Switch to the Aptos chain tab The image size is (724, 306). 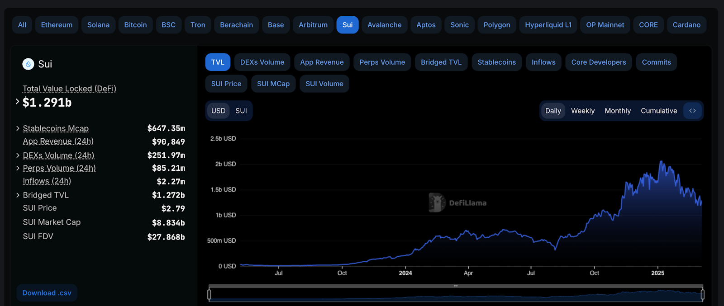coord(426,25)
